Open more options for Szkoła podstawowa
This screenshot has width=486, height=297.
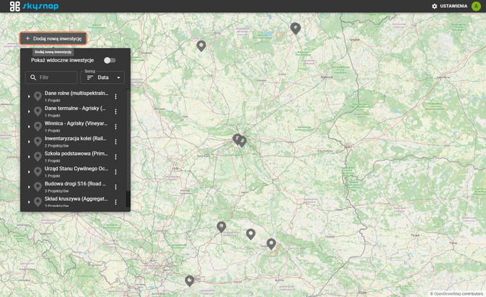115,157
